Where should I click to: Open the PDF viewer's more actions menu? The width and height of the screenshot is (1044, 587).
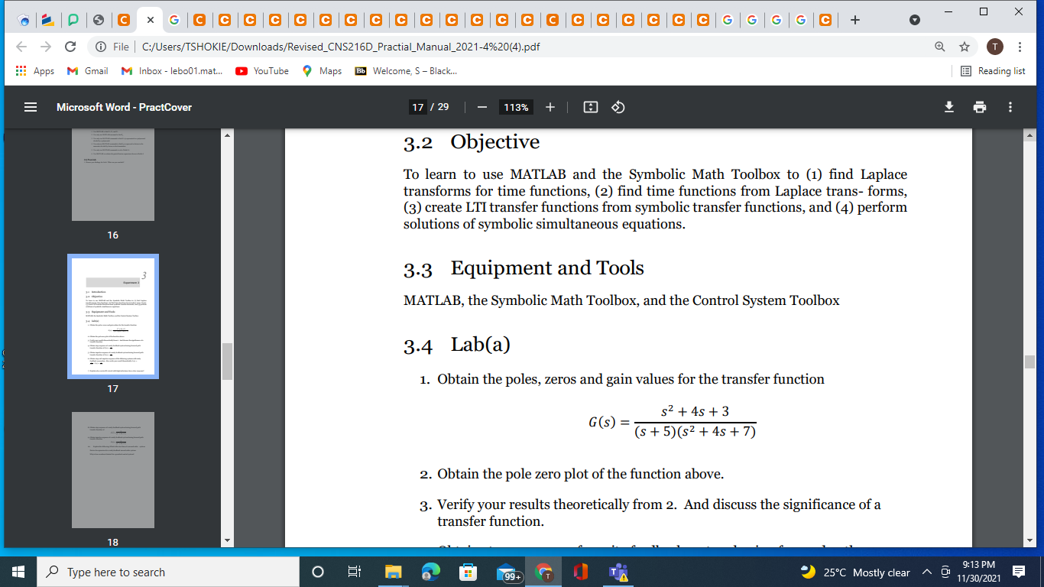1010,107
